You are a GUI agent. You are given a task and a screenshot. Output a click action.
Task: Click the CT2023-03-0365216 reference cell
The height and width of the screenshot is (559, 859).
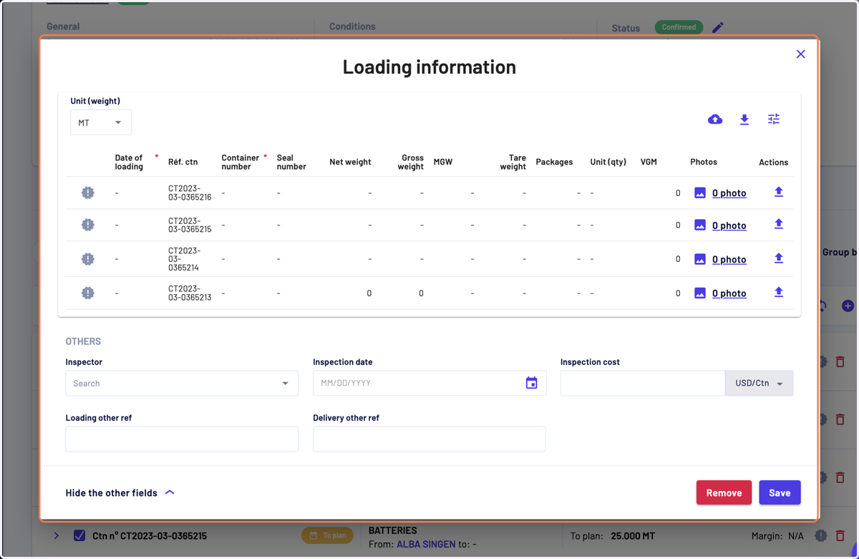[190, 193]
